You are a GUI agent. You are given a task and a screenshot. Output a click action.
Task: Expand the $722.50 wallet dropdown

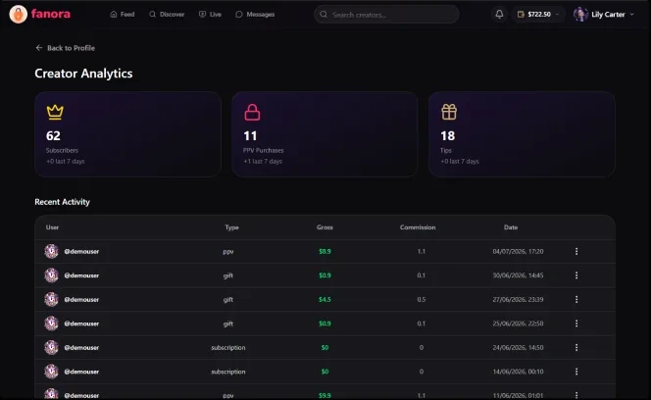click(x=538, y=14)
